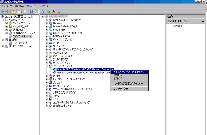Viewport: 207px width, 135px height.
Task: Choose 削除(U) in context menu
Action: point(129,78)
